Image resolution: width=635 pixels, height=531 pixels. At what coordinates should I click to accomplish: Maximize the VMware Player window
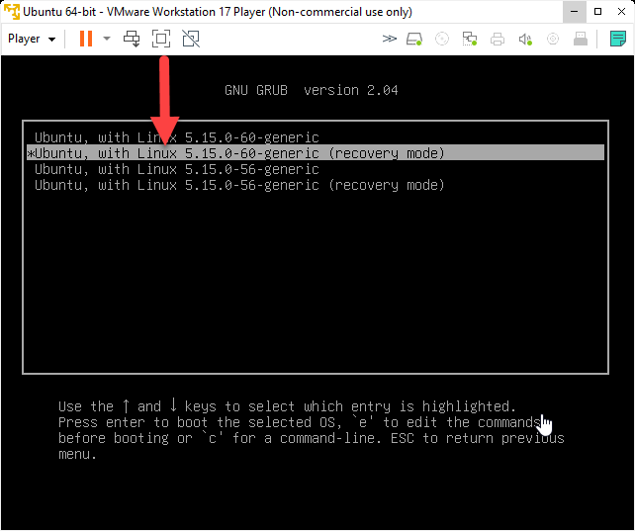[x=597, y=11]
